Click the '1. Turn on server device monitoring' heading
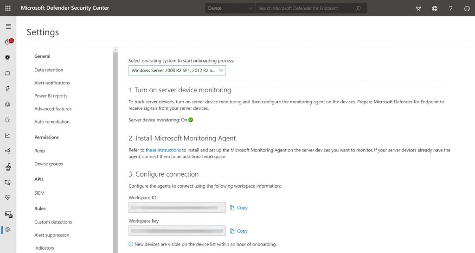The image size is (475, 253). (180, 90)
